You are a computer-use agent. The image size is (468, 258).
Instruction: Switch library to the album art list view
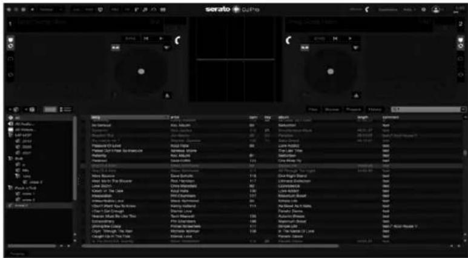(65, 110)
